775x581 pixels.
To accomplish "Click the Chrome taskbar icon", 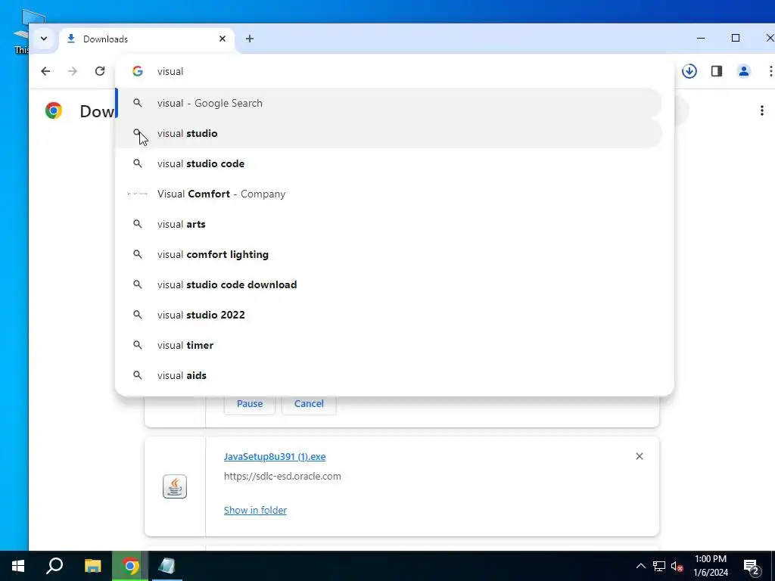I will (130, 566).
